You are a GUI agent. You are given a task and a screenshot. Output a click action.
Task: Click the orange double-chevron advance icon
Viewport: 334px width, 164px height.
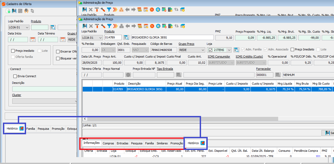point(115,26)
